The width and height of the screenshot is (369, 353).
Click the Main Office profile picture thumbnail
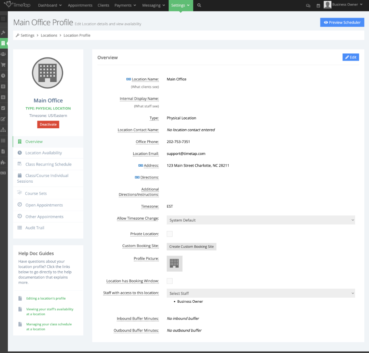(174, 263)
